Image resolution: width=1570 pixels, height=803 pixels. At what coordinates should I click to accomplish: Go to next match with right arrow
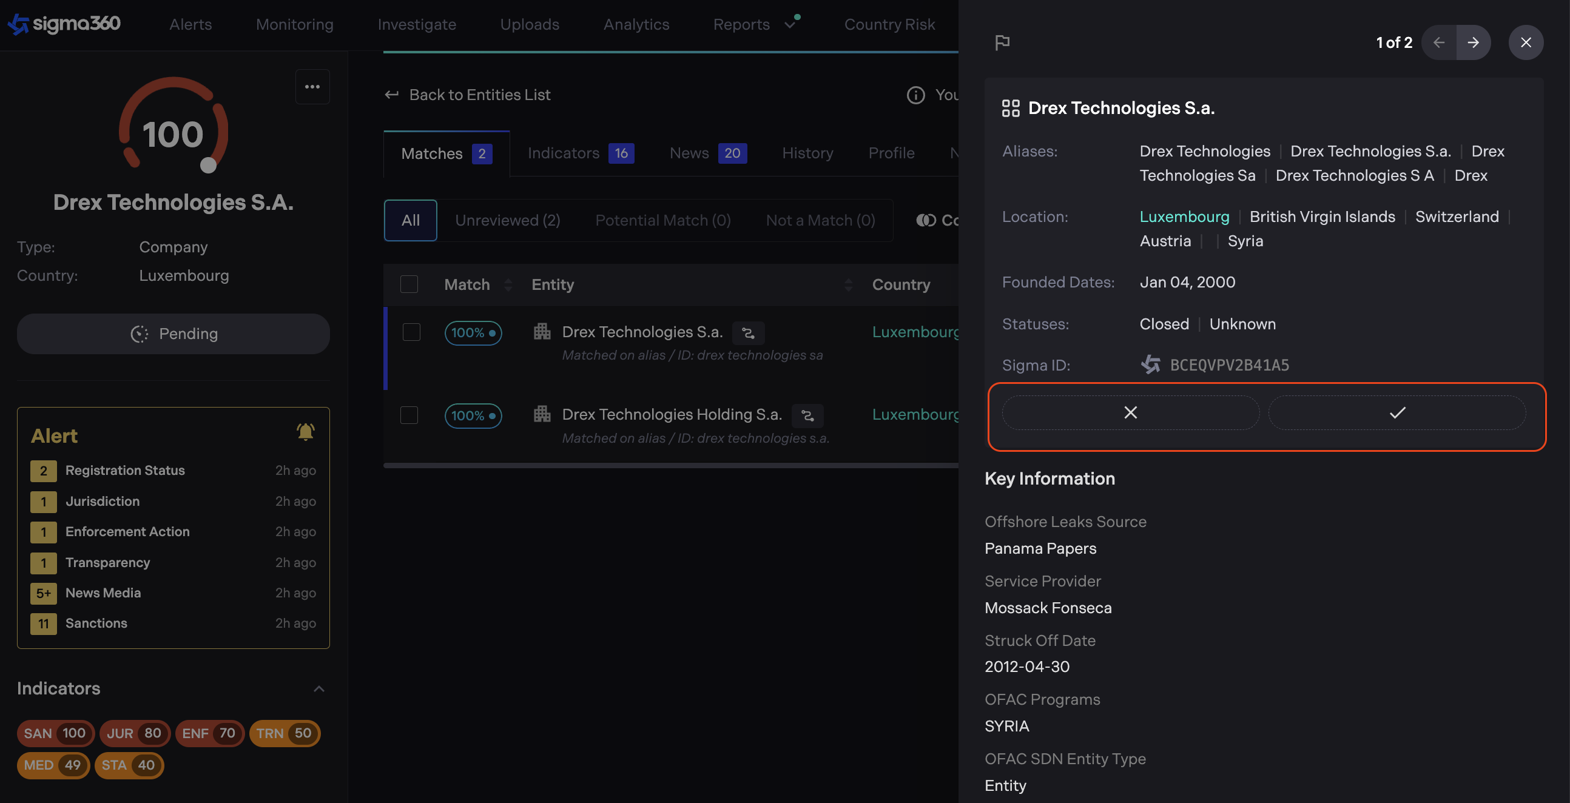1473,42
